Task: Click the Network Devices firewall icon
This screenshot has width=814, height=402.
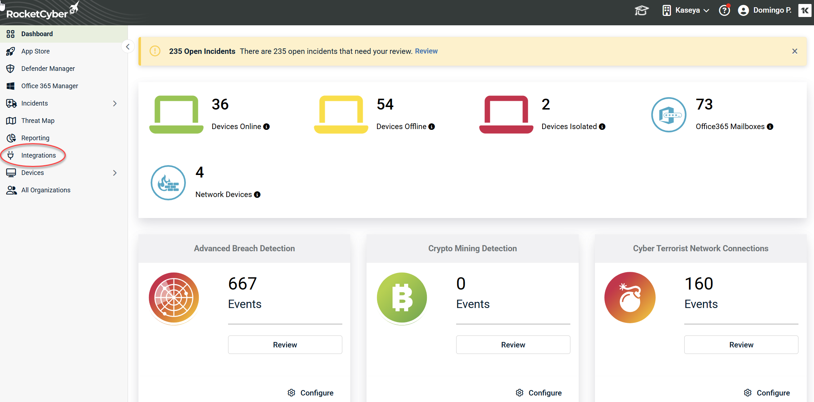Action: coord(168,183)
